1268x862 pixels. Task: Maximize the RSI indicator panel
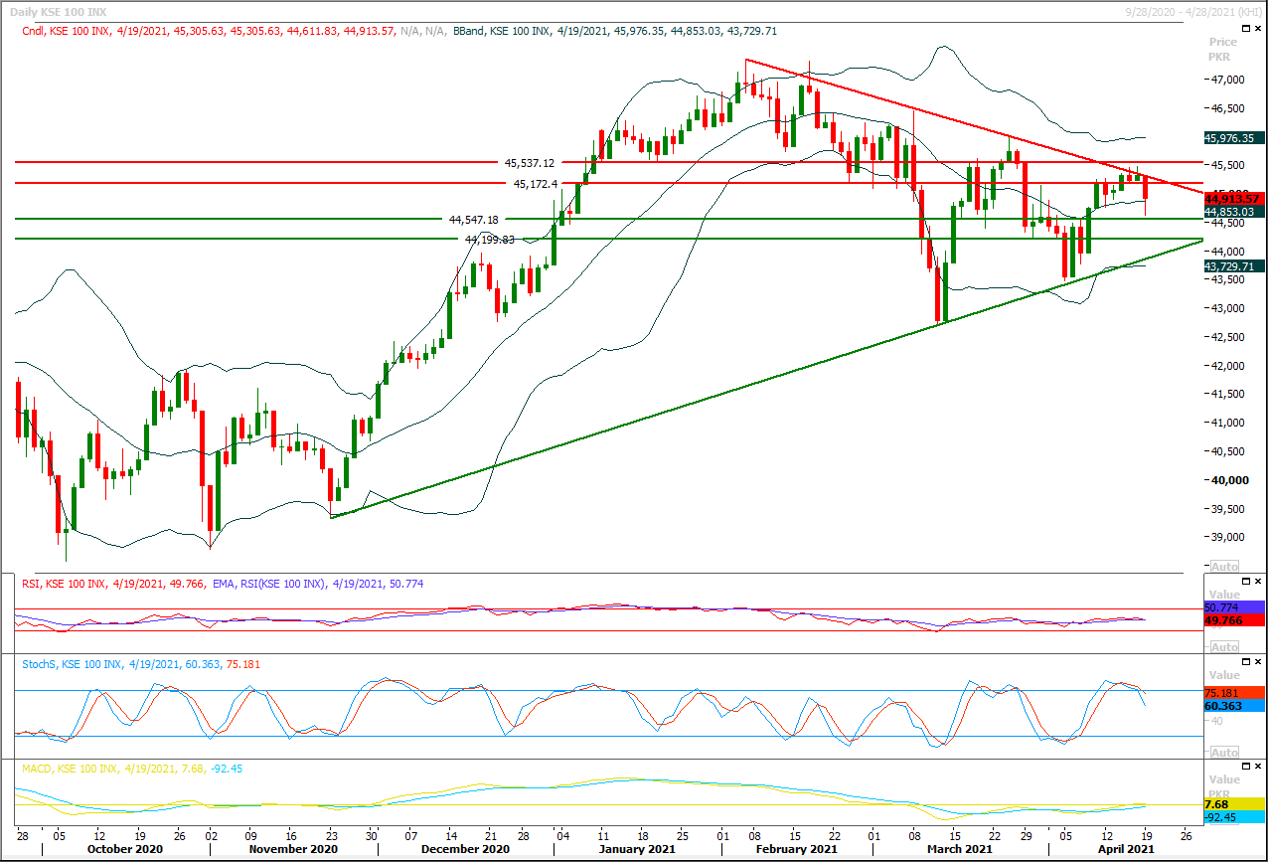(1246, 581)
